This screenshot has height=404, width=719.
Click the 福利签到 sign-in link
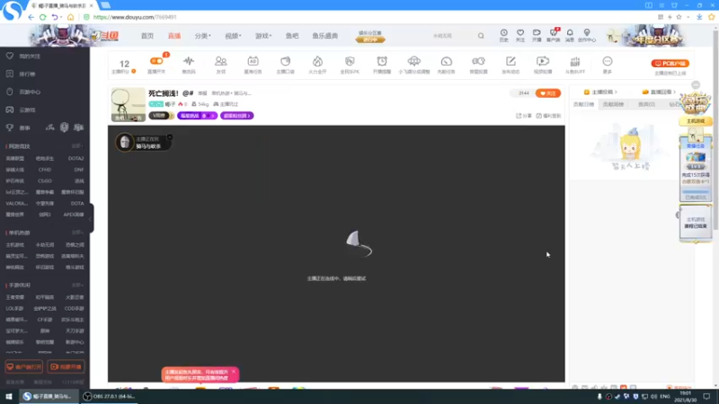[548, 116]
